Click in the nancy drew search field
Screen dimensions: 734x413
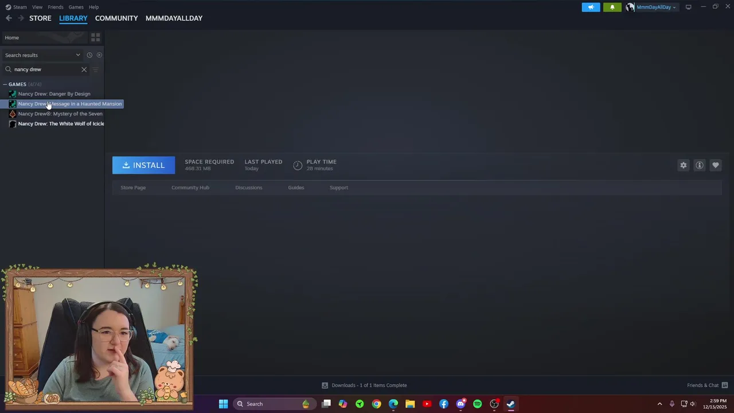coord(46,69)
